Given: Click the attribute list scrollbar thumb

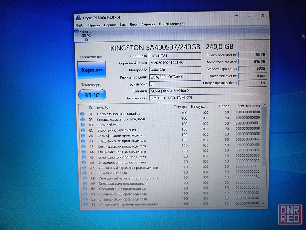Looking at the screenshot, I should (264, 136).
